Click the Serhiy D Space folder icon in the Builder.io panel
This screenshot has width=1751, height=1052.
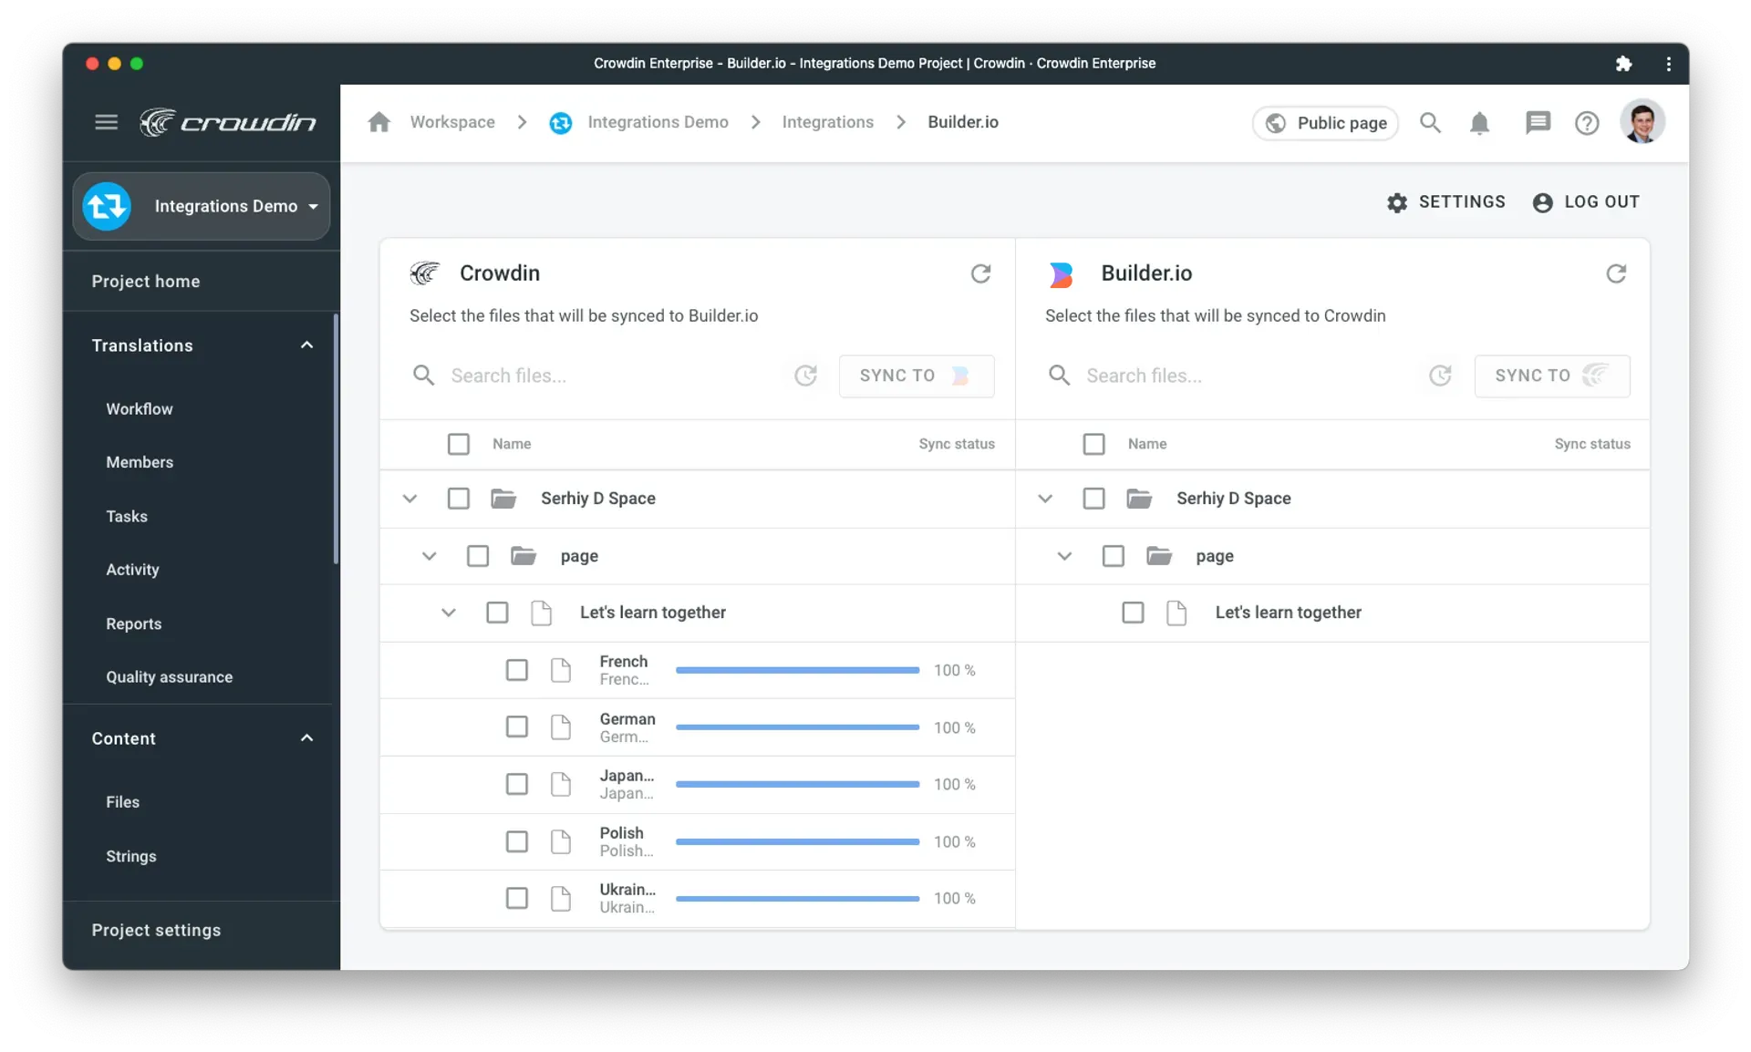coord(1138,499)
